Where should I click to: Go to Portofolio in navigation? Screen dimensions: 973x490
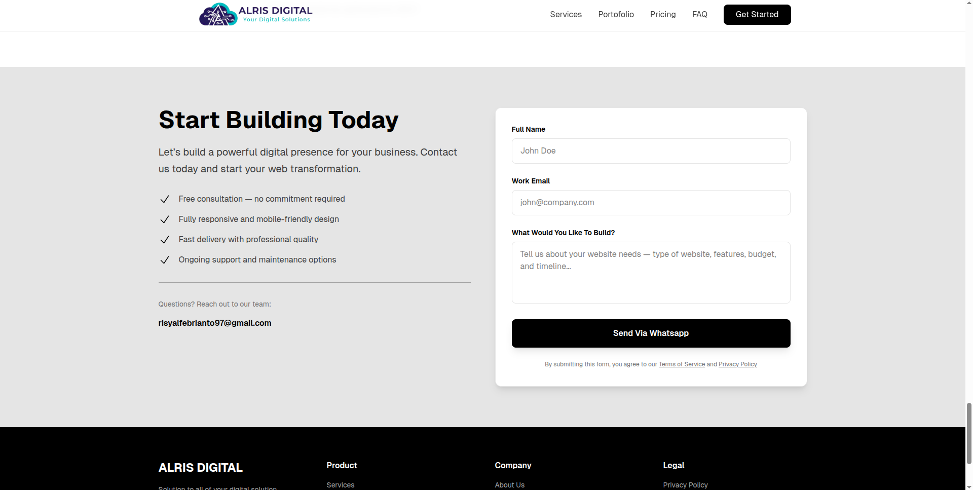(616, 15)
